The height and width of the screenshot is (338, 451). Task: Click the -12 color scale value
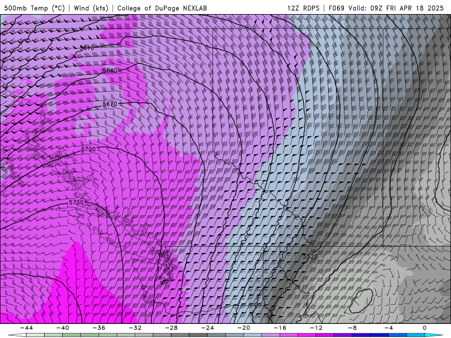click(x=316, y=328)
